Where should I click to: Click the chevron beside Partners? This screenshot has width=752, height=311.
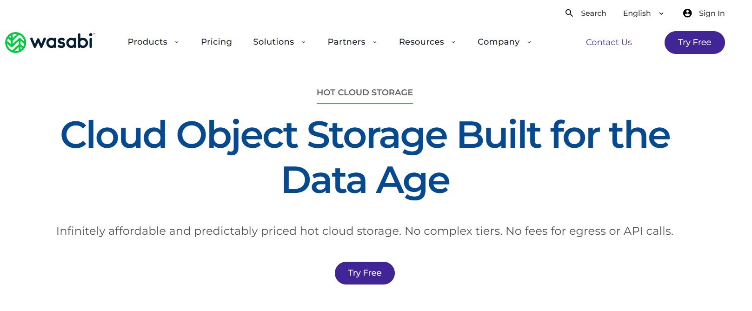(x=375, y=42)
